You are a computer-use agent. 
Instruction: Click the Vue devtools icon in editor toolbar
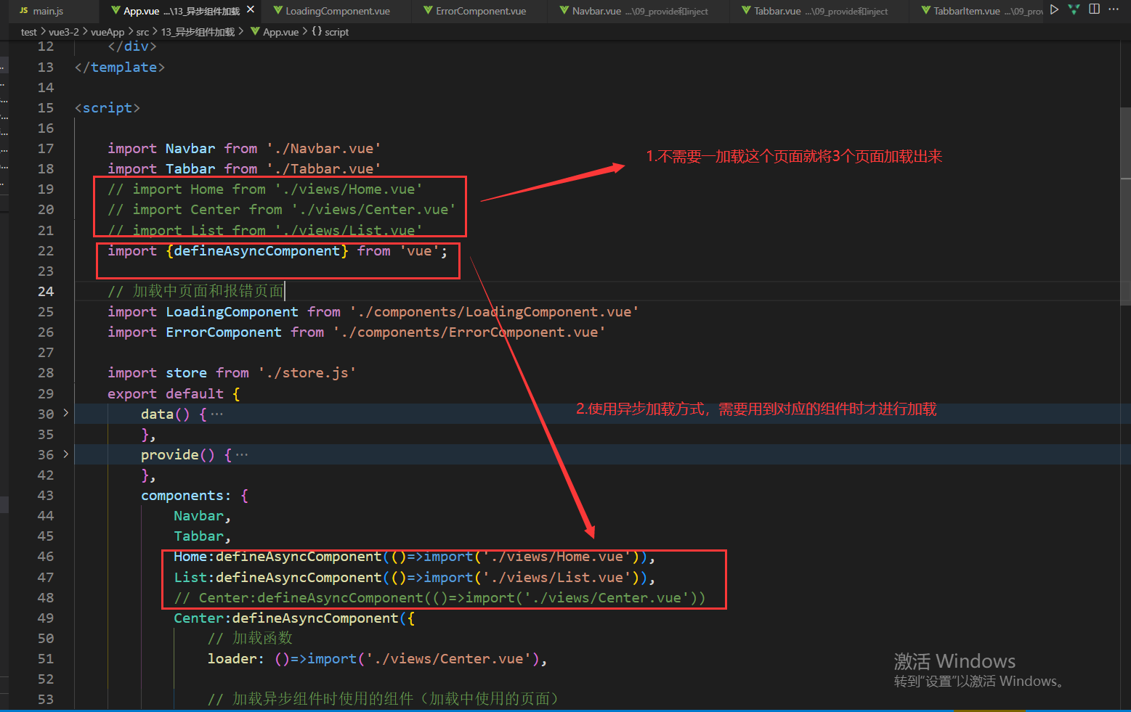[x=1074, y=9]
